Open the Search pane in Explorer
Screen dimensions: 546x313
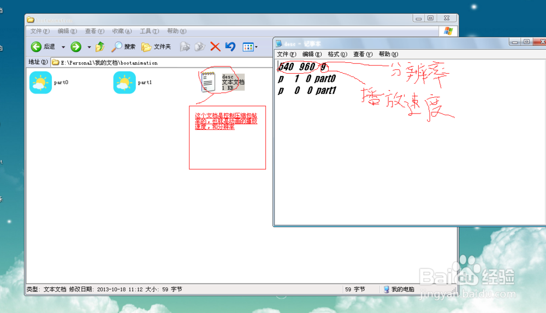click(123, 47)
